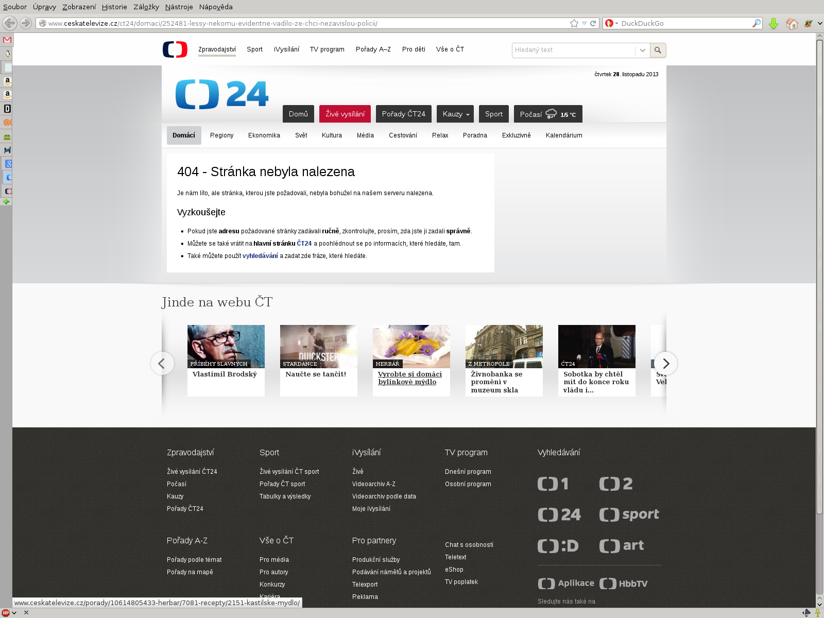
Task: Open the Google pinned tab in sidebar
Action: click(8, 164)
